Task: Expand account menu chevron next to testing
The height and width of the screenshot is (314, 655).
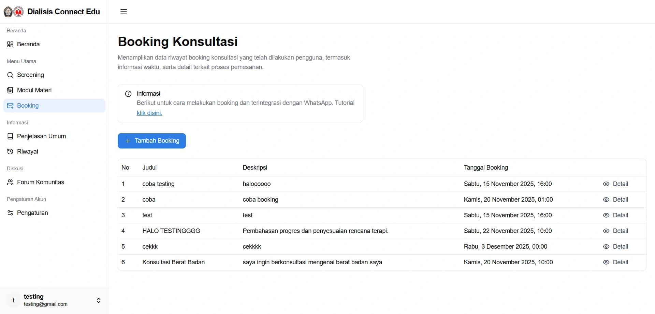Action: point(99,300)
